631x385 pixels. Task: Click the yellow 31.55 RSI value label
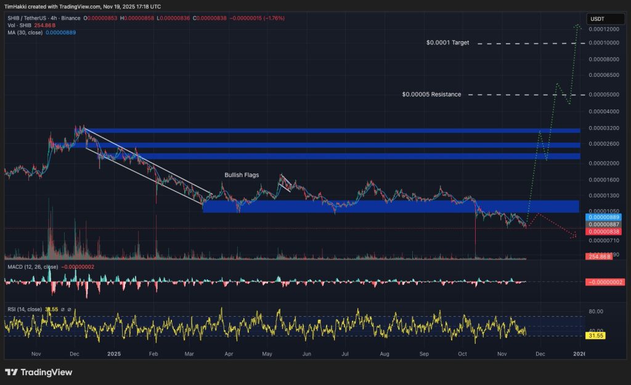point(596,336)
